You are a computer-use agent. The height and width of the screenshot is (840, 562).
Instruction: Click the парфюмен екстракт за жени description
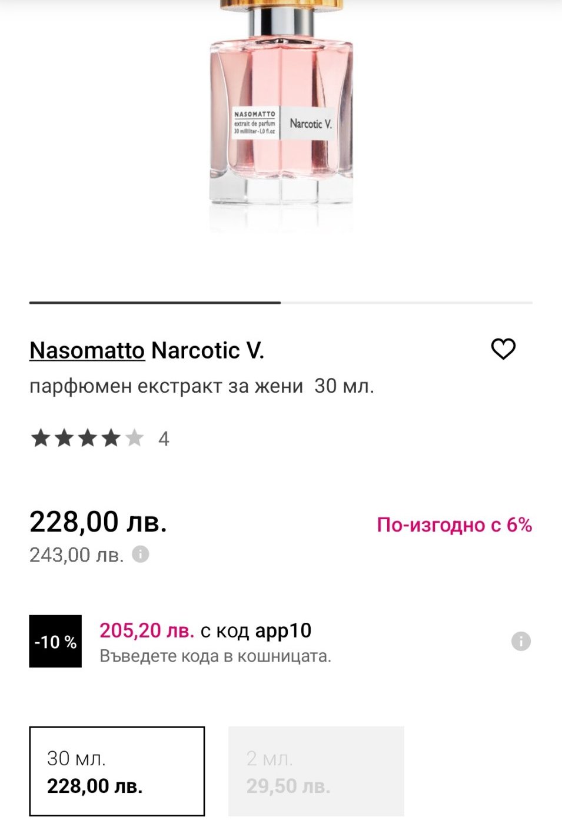click(x=166, y=386)
